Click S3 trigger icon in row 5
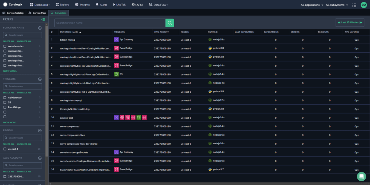Viewport: 370px width, 185px height. [116, 74]
